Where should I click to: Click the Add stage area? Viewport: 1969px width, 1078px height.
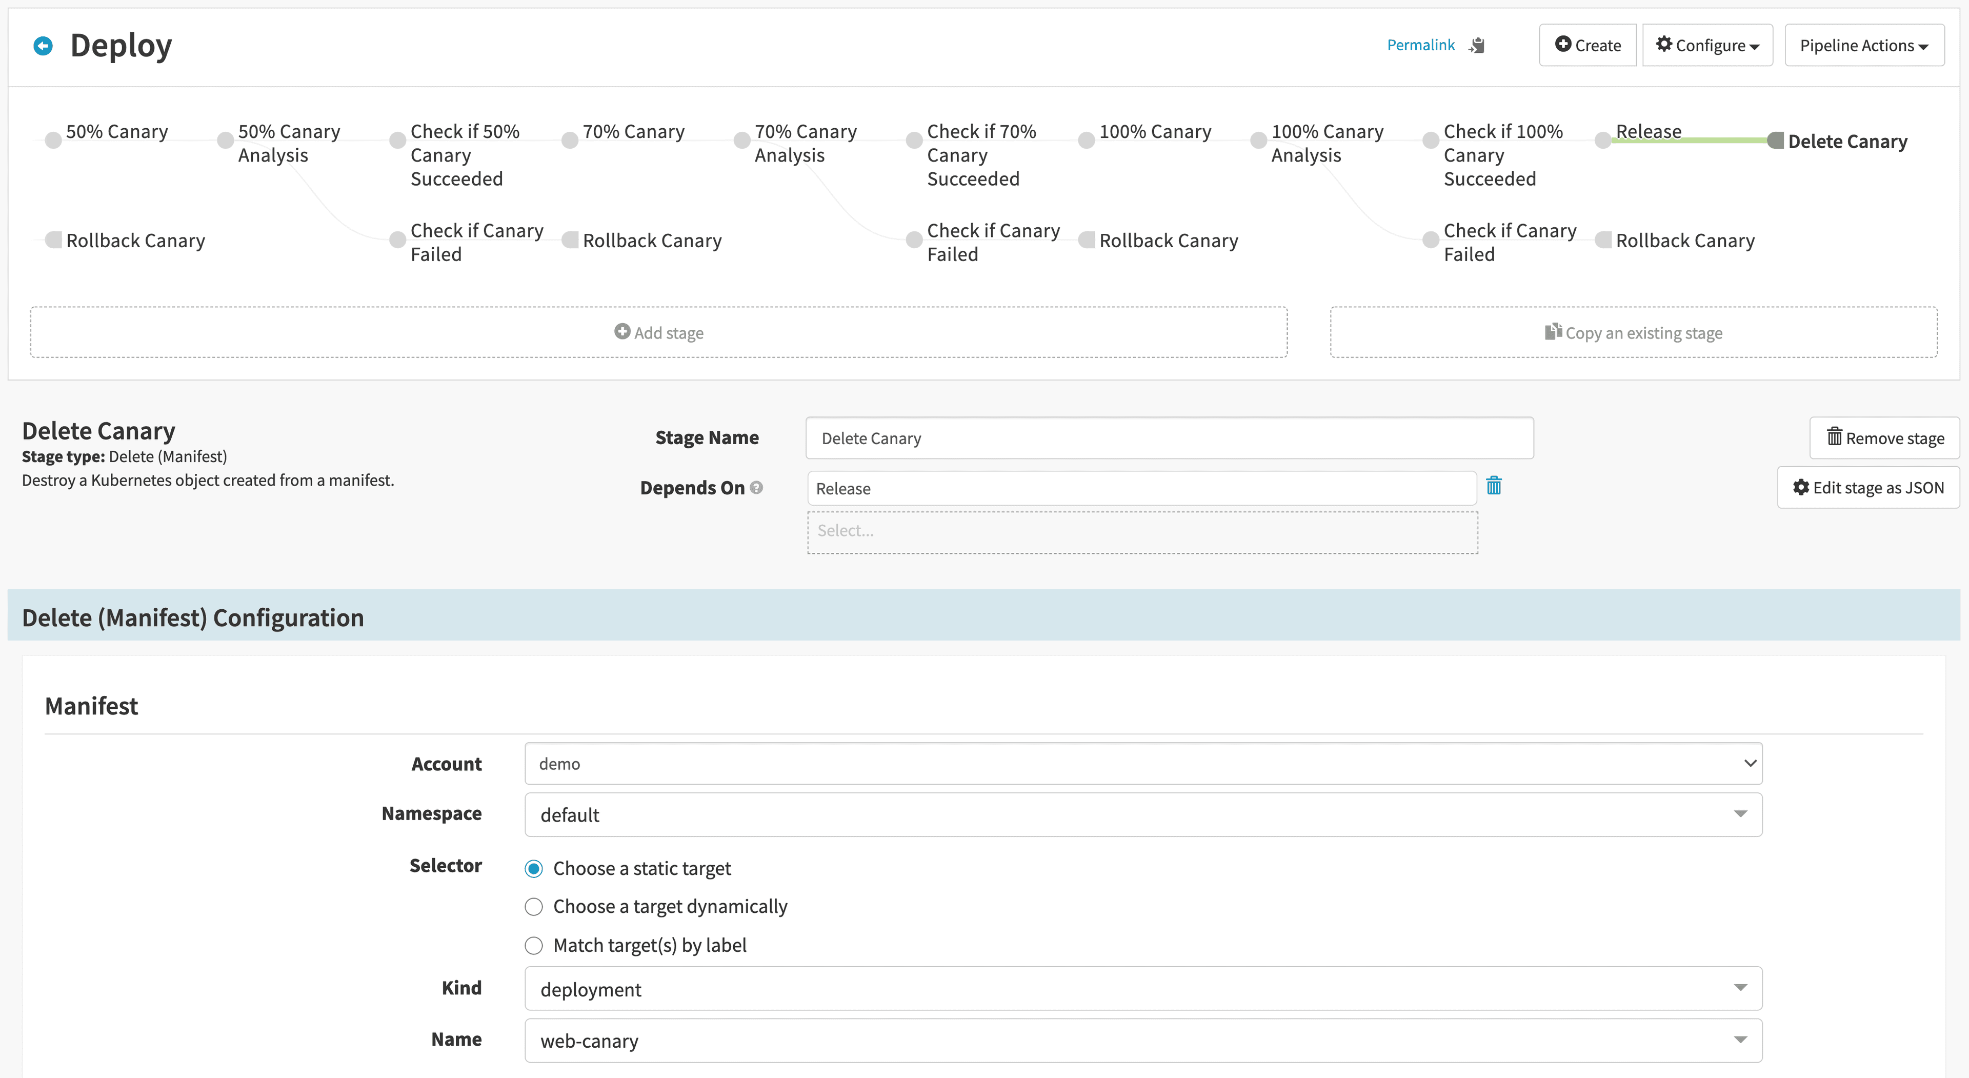658,332
